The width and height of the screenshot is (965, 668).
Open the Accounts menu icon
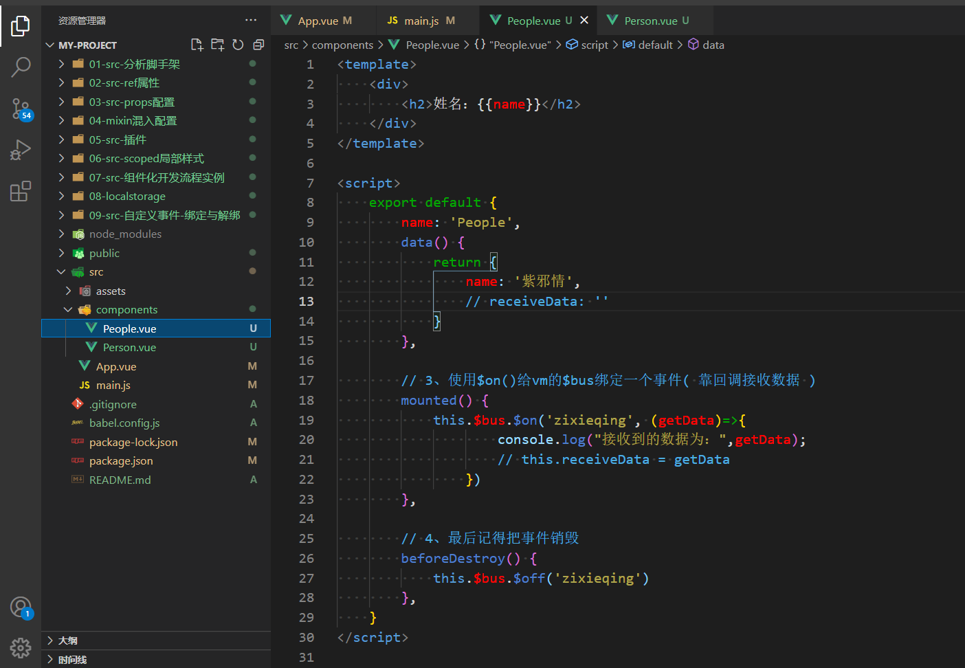(21, 607)
